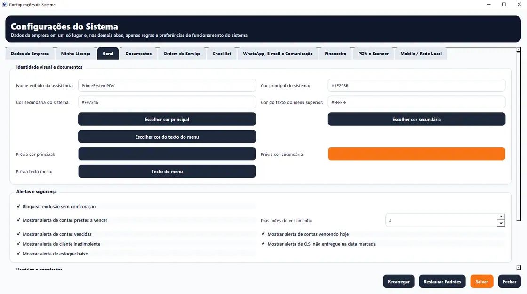Toggle alerta de contas vencendo hoje
Viewport: 527px width, 294px height.
coord(305,234)
